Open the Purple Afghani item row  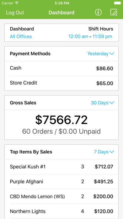[61, 182]
